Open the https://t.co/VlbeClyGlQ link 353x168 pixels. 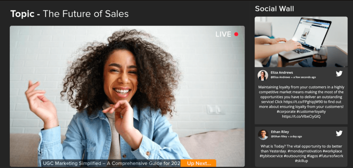(301, 116)
